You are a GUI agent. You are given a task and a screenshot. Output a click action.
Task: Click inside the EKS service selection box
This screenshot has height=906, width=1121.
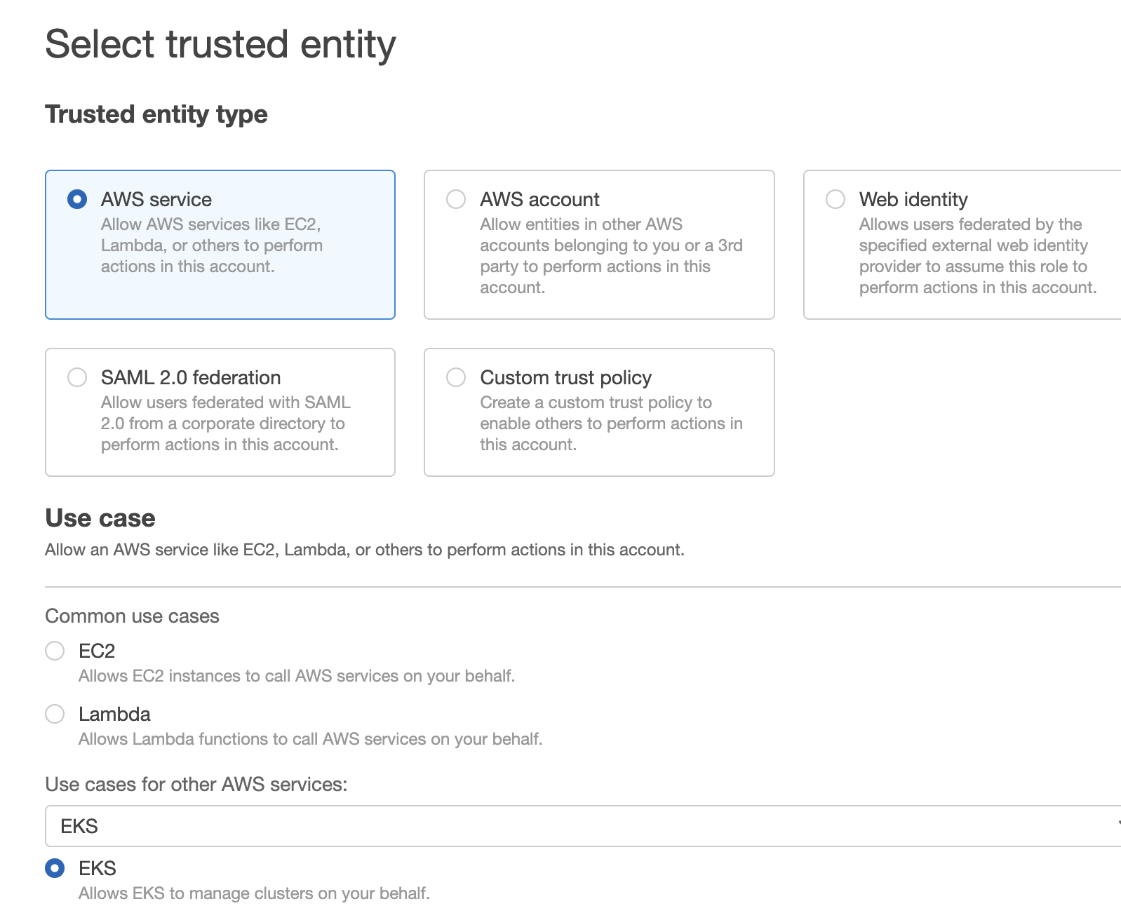click(x=281, y=826)
